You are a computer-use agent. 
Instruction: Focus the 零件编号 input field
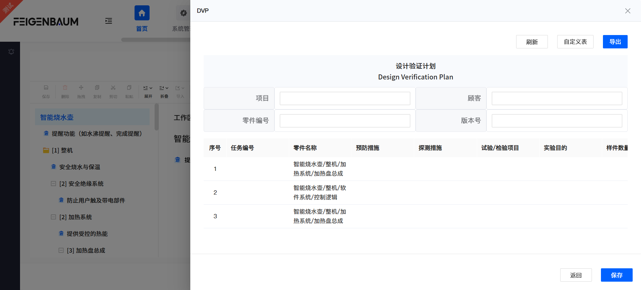345,121
